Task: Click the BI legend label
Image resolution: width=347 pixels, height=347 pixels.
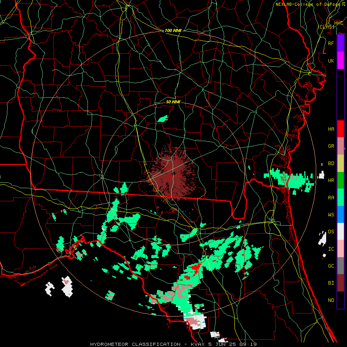Action: click(331, 283)
